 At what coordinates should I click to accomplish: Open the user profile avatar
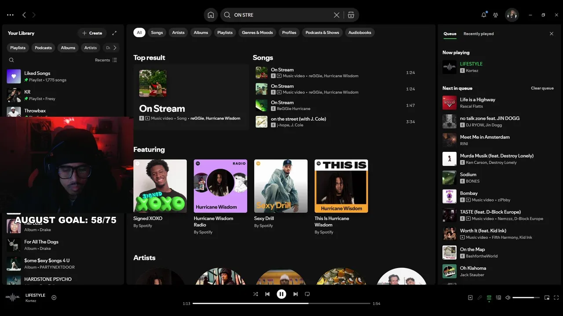click(x=512, y=15)
